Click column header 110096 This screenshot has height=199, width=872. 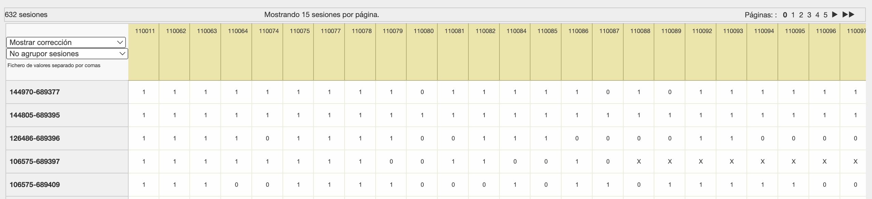(x=826, y=31)
